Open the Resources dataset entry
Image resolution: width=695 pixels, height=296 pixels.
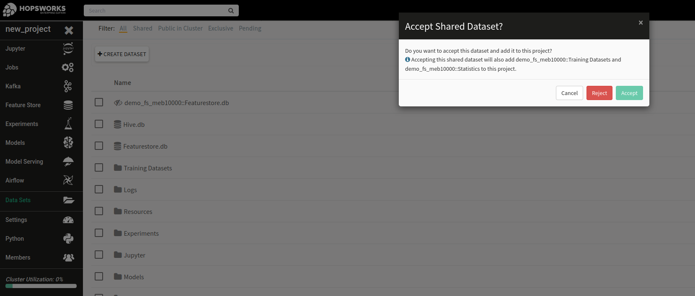[138, 211]
